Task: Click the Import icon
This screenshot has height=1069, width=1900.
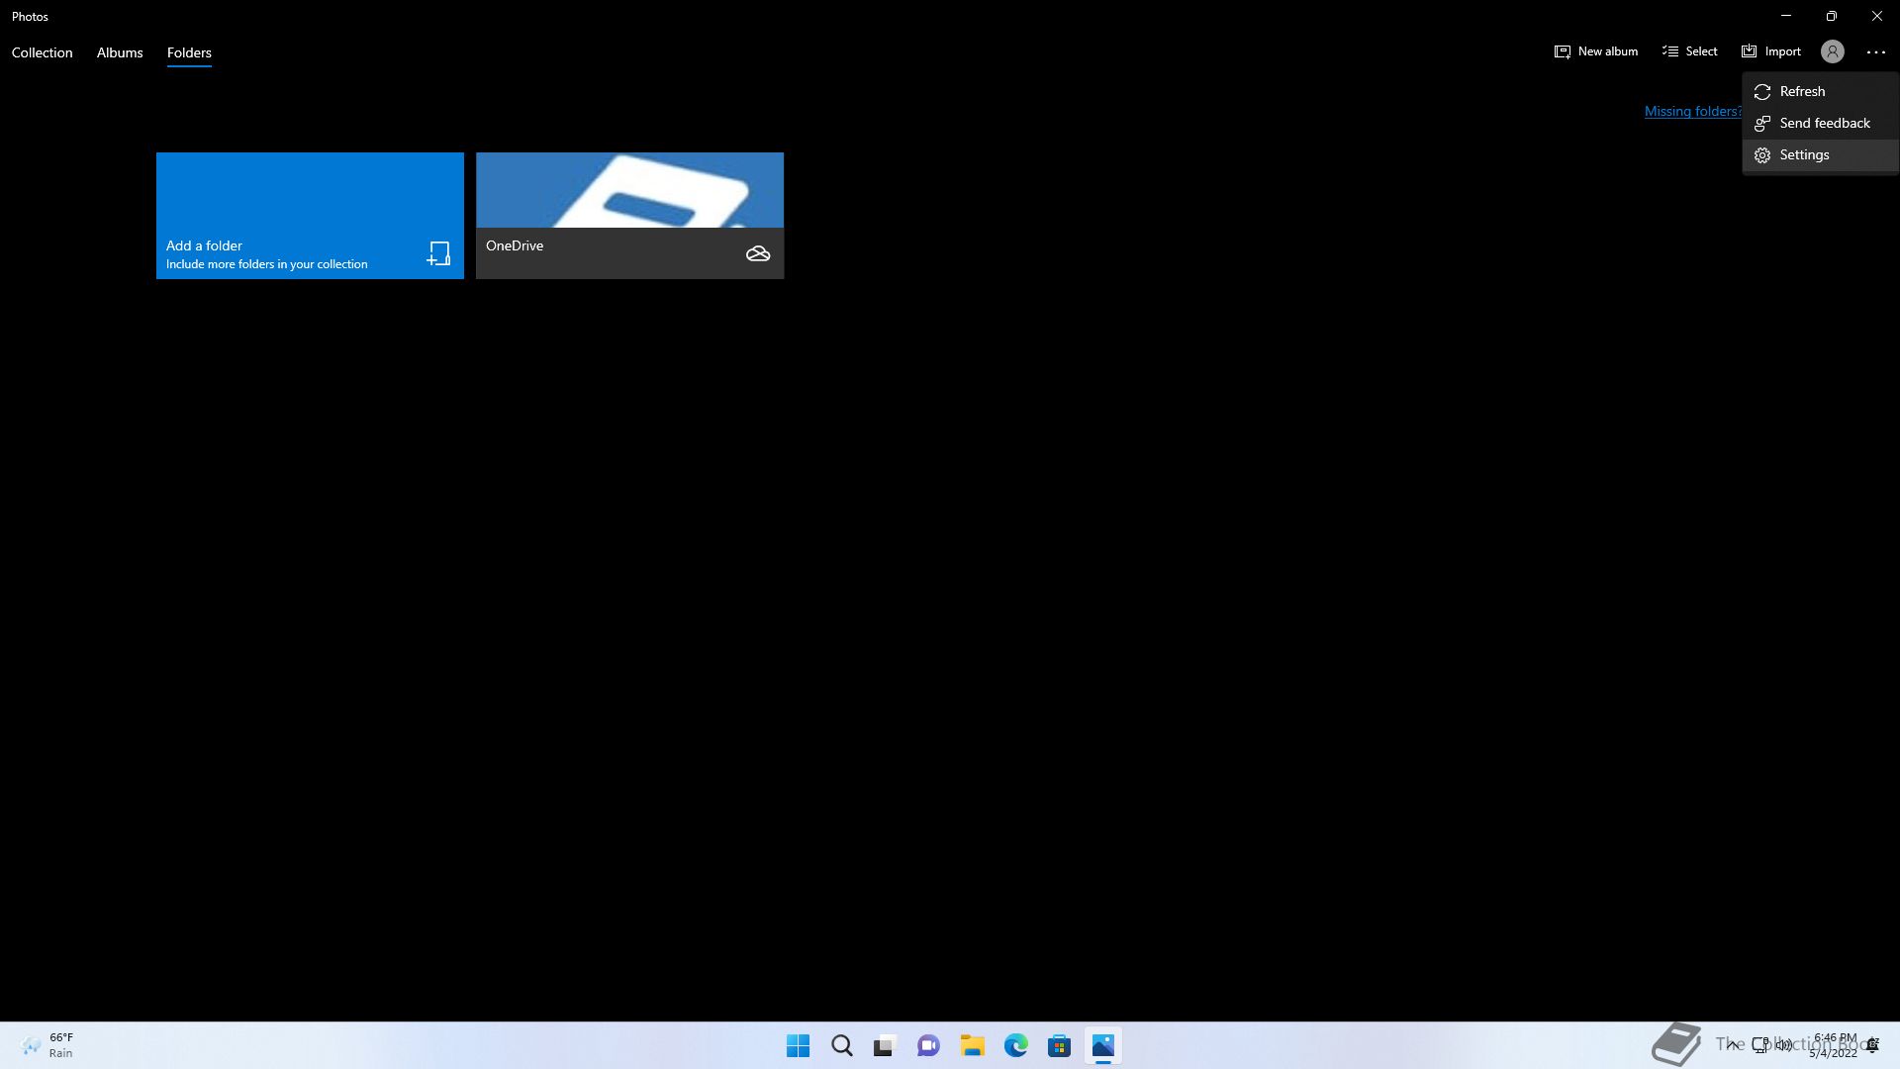Action: pos(1749,51)
